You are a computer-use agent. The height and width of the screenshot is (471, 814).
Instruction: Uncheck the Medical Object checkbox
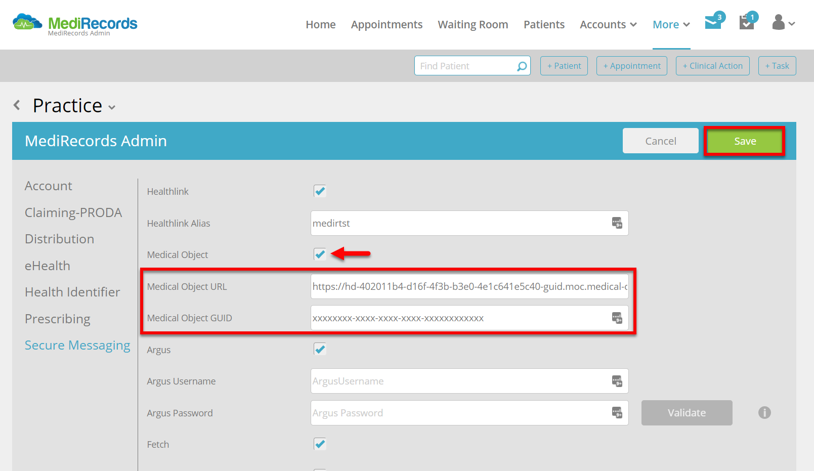point(320,254)
